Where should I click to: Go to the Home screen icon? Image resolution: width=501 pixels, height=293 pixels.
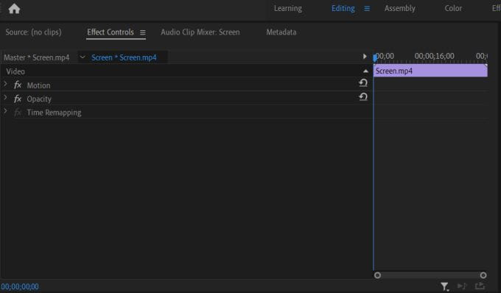(14, 8)
